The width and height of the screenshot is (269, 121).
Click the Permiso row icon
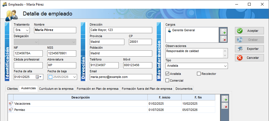point(11,110)
